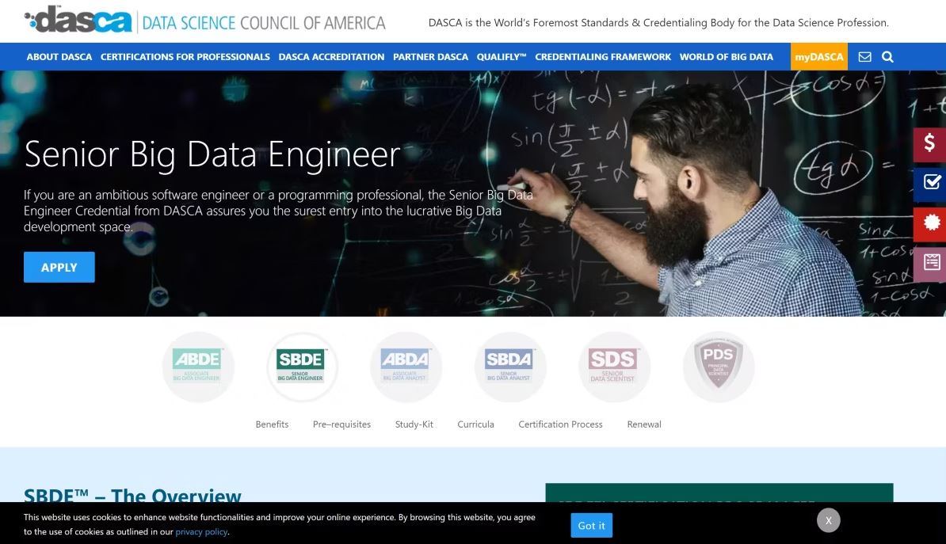The height and width of the screenshot is (544, 946).
Task: Dismiss cookie banner with X button
Action: [829, 520]
